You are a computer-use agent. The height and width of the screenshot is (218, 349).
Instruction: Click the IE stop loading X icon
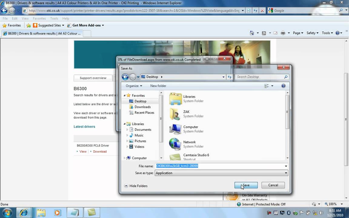(262, 11)
